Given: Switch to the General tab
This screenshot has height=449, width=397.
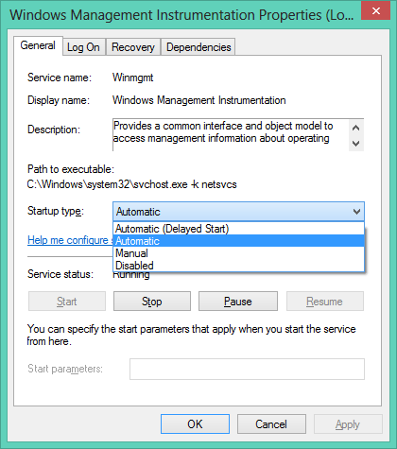Looking at the screenshot, I should tap(38, 46).
